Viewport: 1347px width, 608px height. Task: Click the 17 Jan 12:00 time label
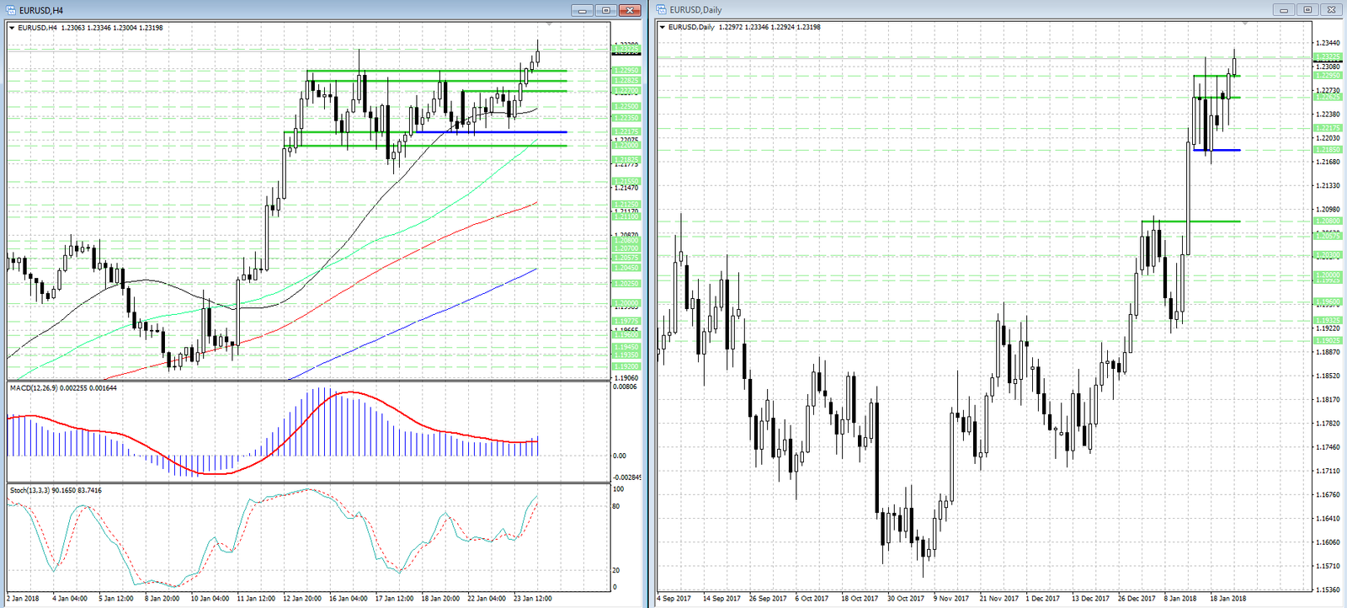pos(394,599)
